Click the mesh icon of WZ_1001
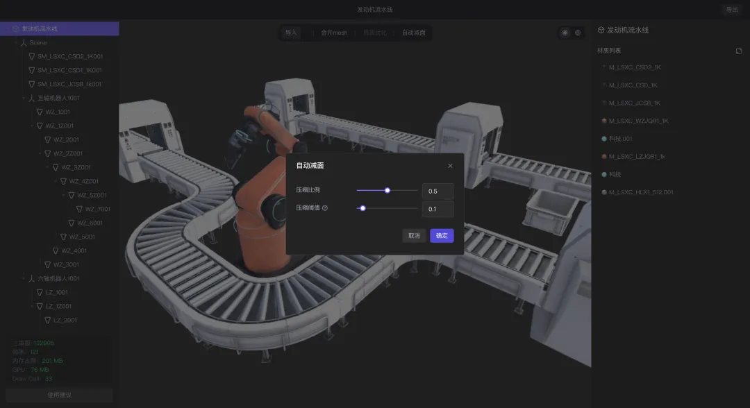This screenshot has height=408, width=750. [40, 112]
